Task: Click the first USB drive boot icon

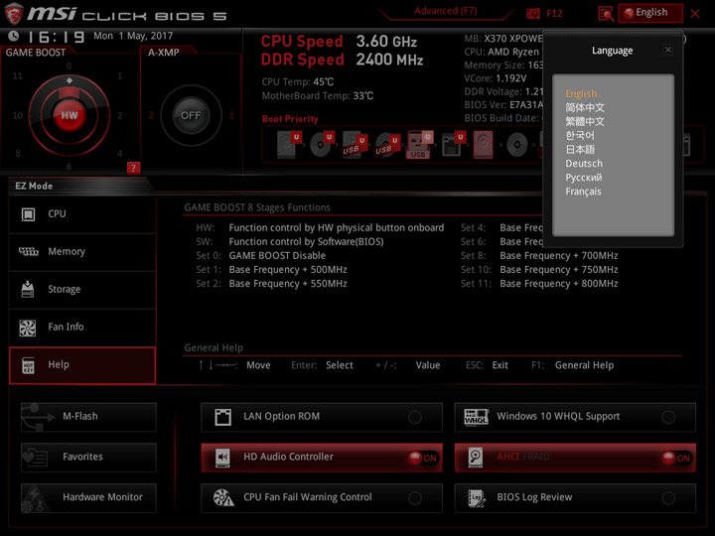Action: pos(355,145)
